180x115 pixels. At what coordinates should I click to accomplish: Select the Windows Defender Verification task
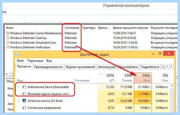pyautogui.click(x=30, y=47)
